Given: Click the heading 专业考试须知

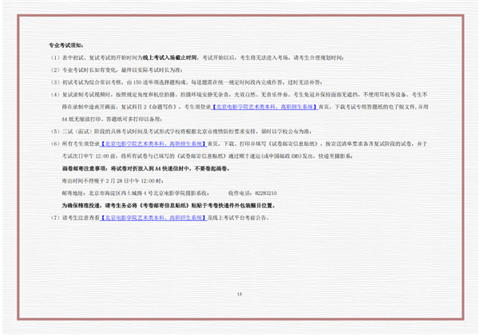Looking at the screenshot, I should point(66,45).
